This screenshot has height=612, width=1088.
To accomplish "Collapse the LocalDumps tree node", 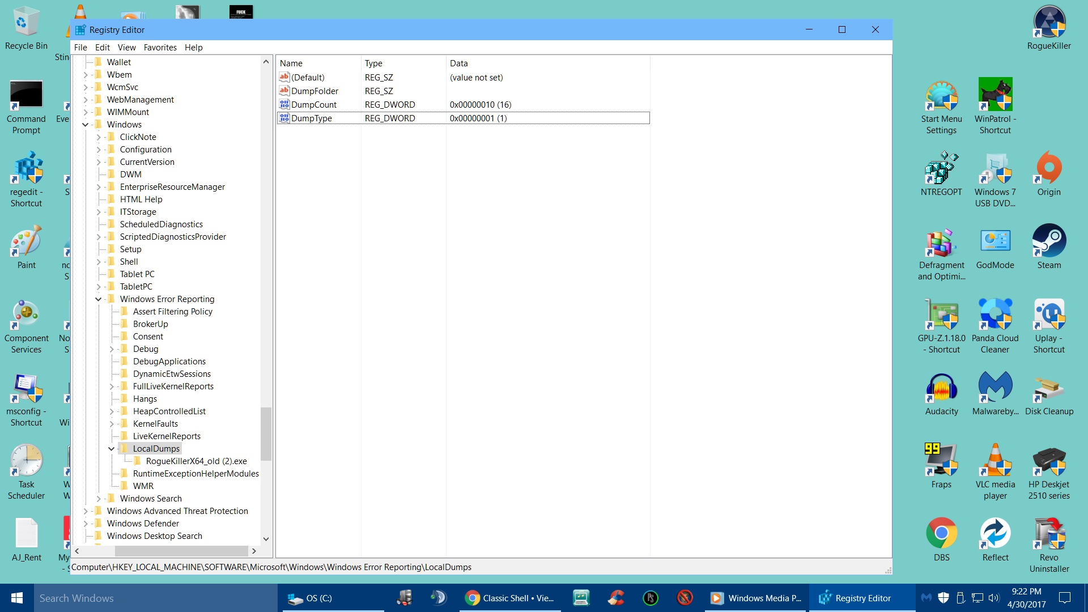I will coord(112,449).
